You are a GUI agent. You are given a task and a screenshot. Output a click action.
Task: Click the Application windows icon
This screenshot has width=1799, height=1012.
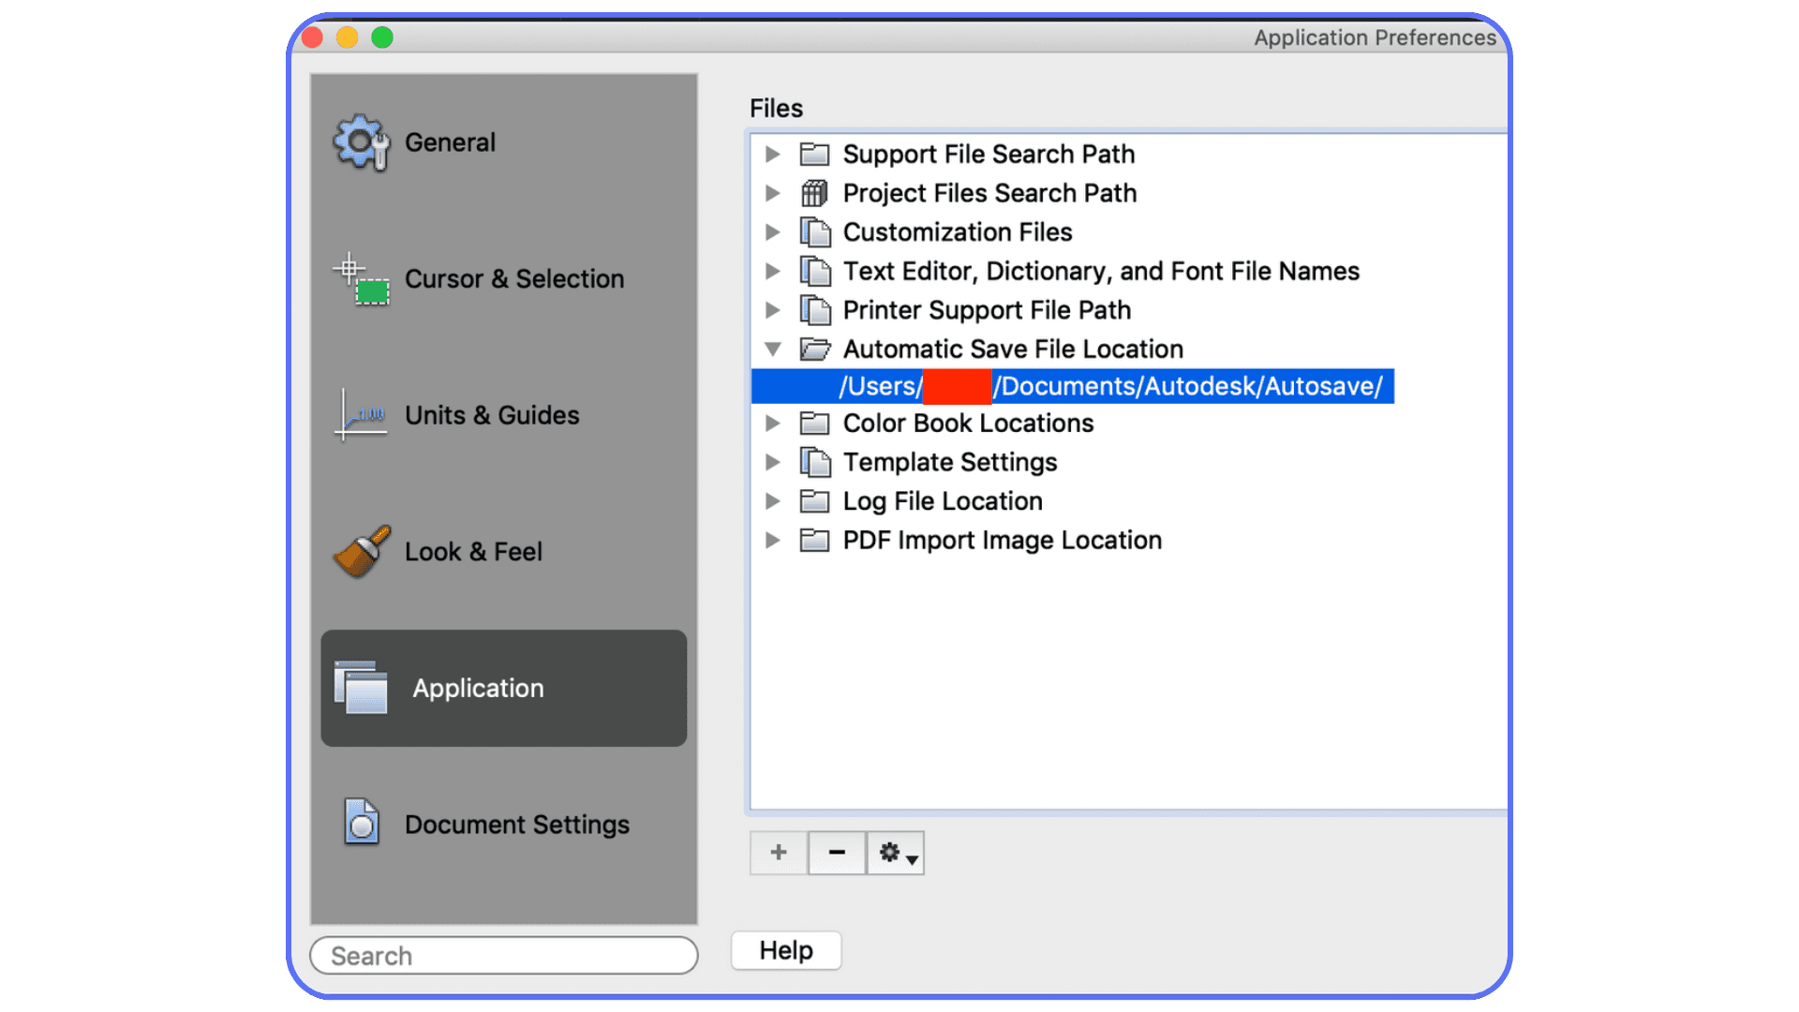(x=362, y=688)
